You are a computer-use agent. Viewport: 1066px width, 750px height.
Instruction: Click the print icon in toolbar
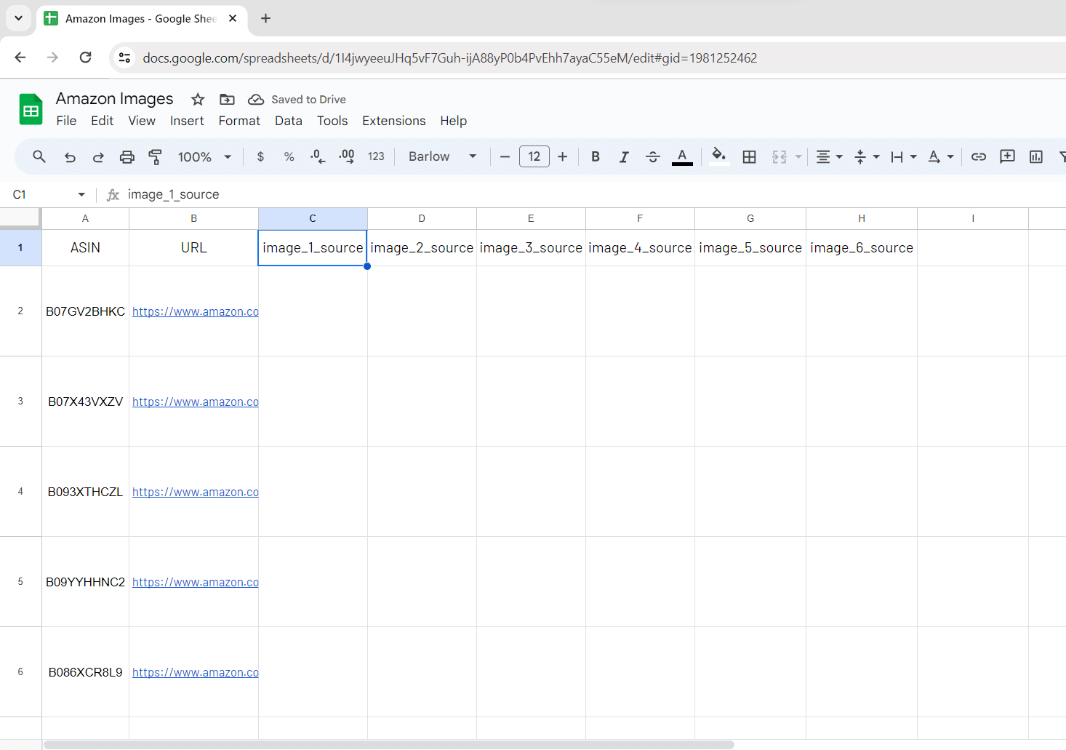coord(127,156)
